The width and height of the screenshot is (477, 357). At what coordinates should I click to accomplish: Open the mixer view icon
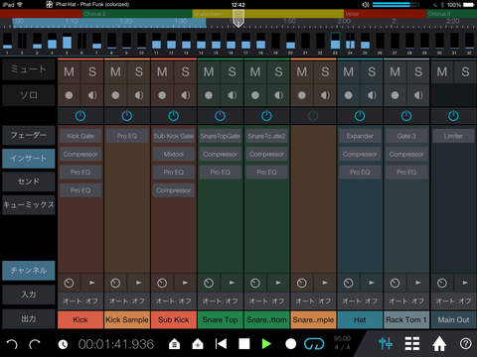click(386, 344)
